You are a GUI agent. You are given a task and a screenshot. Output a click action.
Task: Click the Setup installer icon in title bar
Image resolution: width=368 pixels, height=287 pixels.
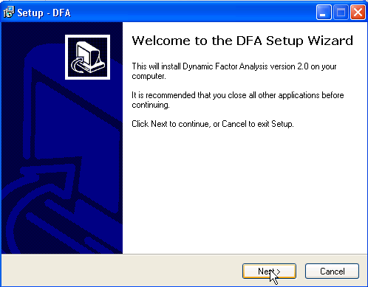coord(9,12)
